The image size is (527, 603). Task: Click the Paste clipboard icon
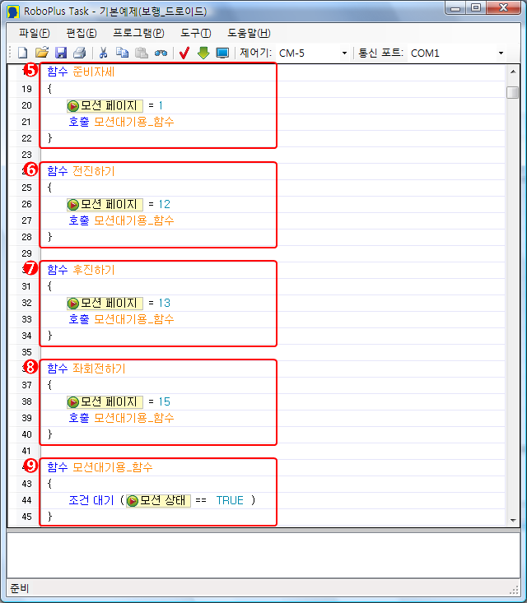click(142, 53)
